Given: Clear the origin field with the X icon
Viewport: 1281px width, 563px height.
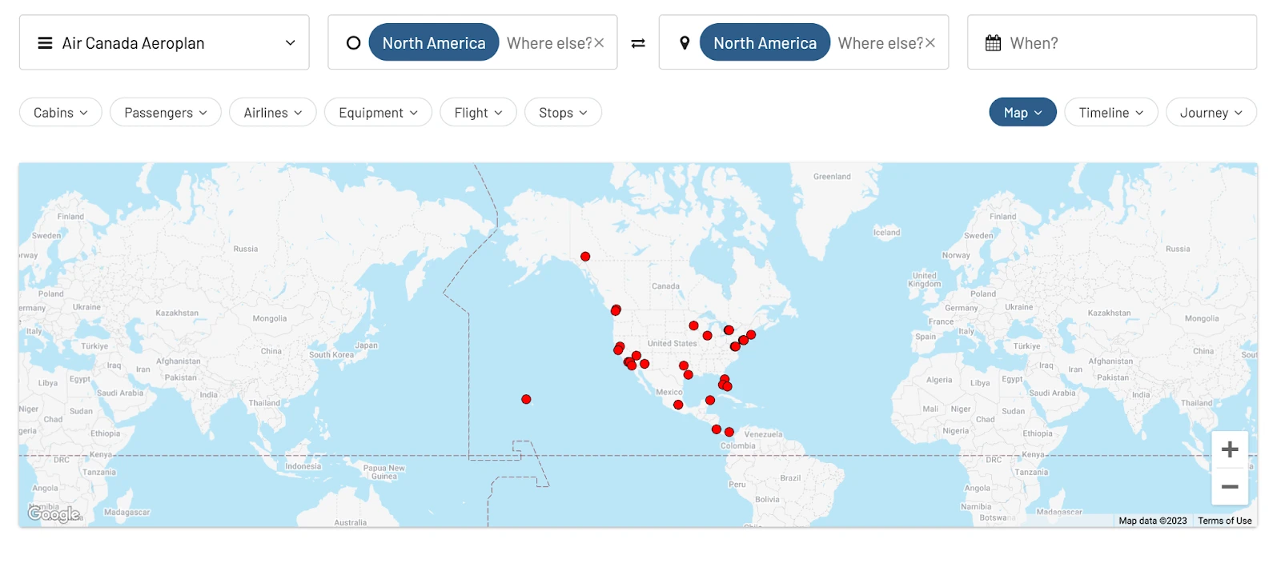Looking at the screenshot, I should (x=599, y=43).
